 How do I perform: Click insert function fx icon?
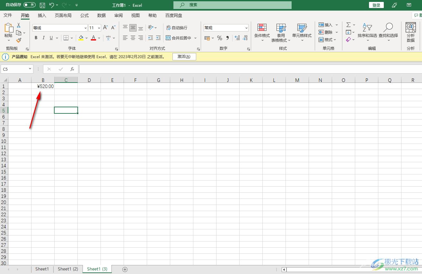pyautogui.click(x=72, y=69)
